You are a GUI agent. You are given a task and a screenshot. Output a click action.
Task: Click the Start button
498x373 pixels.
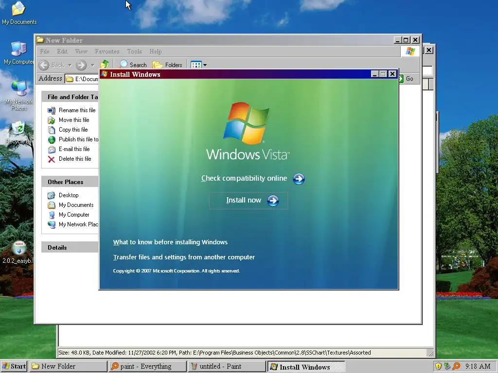(x=14, y=366)
